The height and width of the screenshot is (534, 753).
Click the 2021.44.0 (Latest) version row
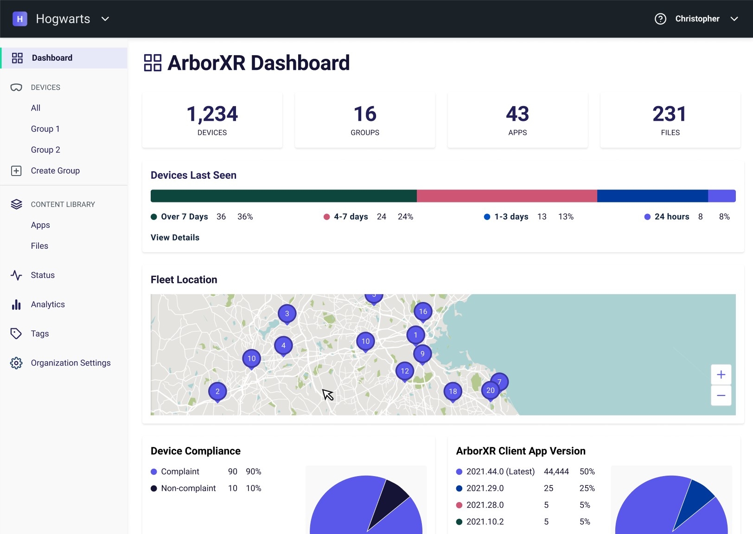526,471
